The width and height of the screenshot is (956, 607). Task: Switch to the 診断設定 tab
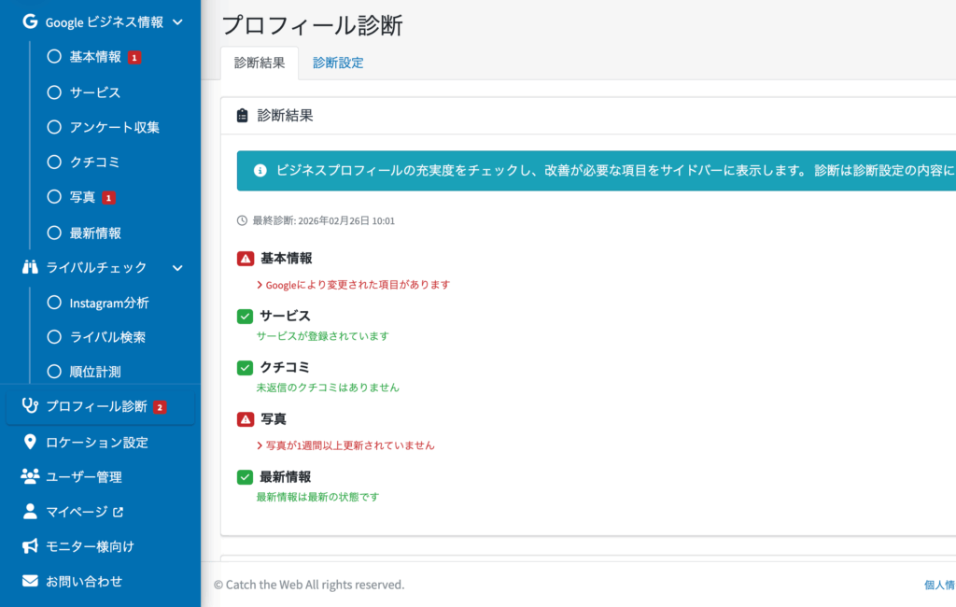[338, 64]
